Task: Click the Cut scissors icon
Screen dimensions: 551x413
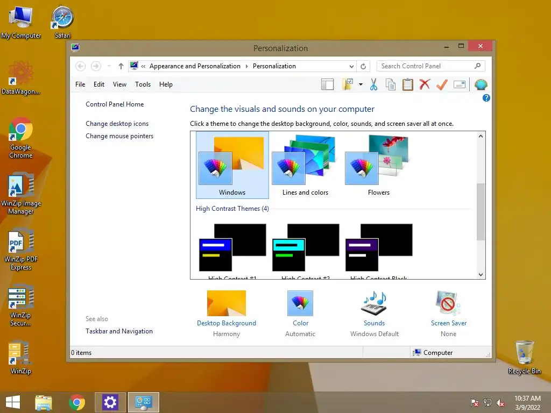Action: point(373,84)
